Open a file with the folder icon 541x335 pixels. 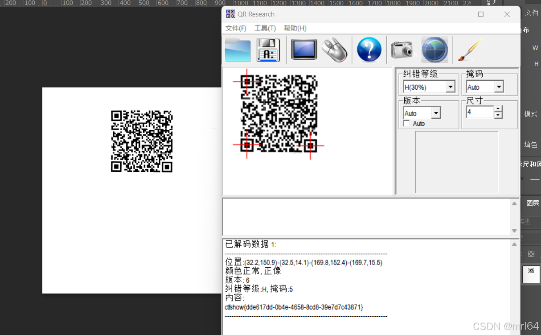(x=238, y=50)
